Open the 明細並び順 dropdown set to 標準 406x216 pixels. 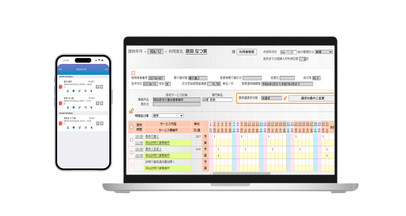point(167,116)
